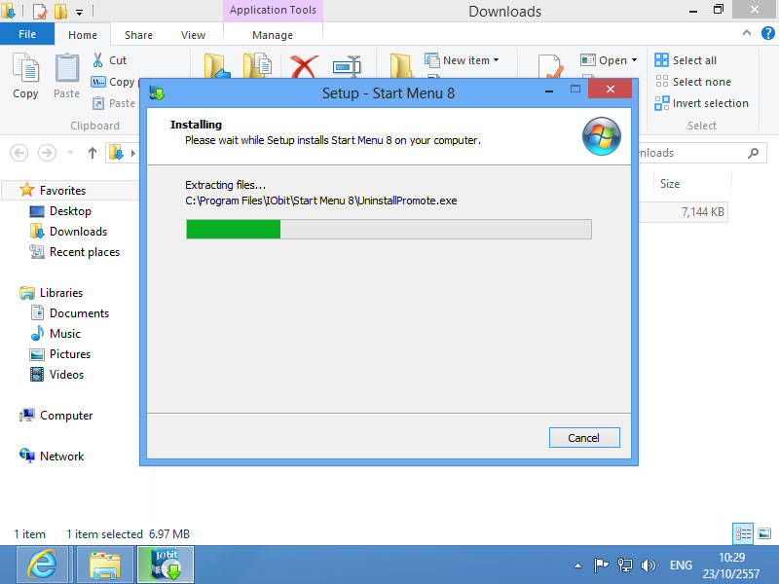This screenshot has width=779, height=584.
Task: Open Internet Explorer from the taskbar
Action: coord(42,565)
